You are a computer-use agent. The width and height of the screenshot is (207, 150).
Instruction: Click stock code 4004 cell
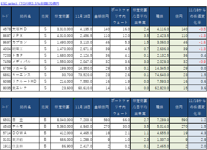(6, 49)
